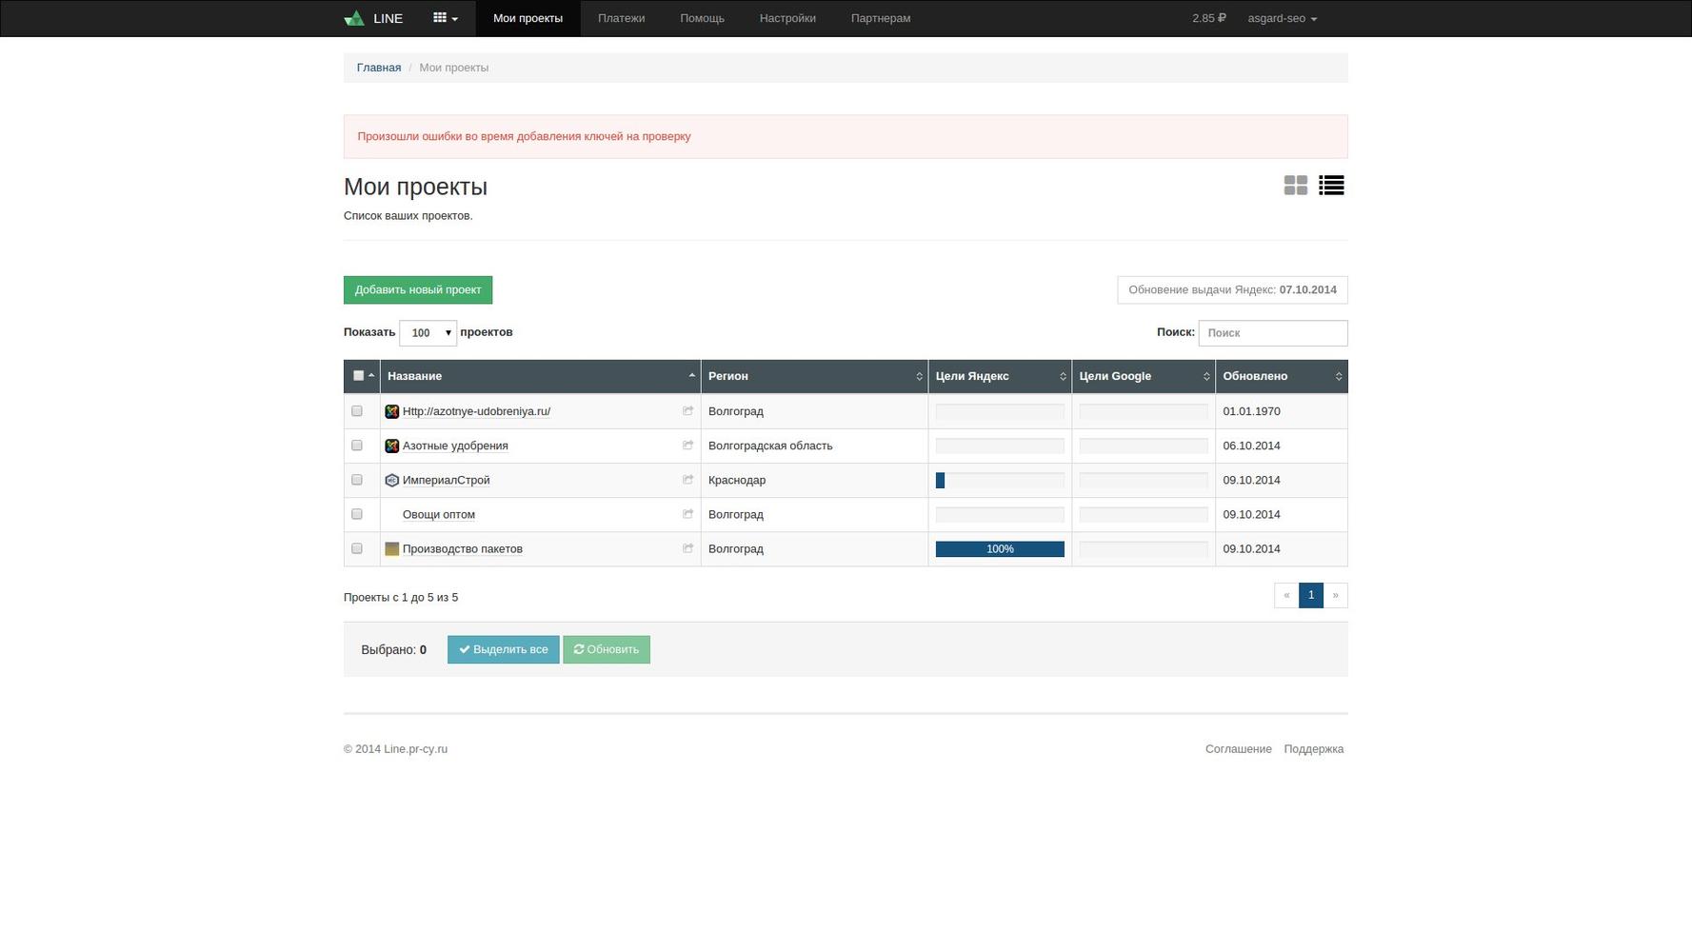Open Мои проекты nav tab
The width and height of the screenshot is (1692, 952).
point(528,18)
